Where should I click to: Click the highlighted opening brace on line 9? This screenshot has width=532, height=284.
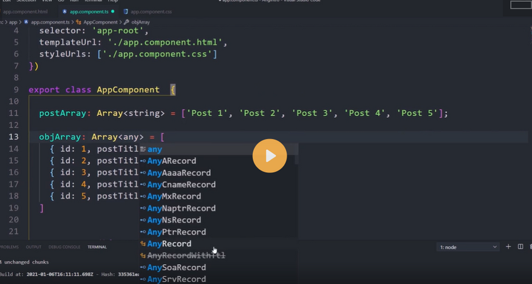pos(173,90)
